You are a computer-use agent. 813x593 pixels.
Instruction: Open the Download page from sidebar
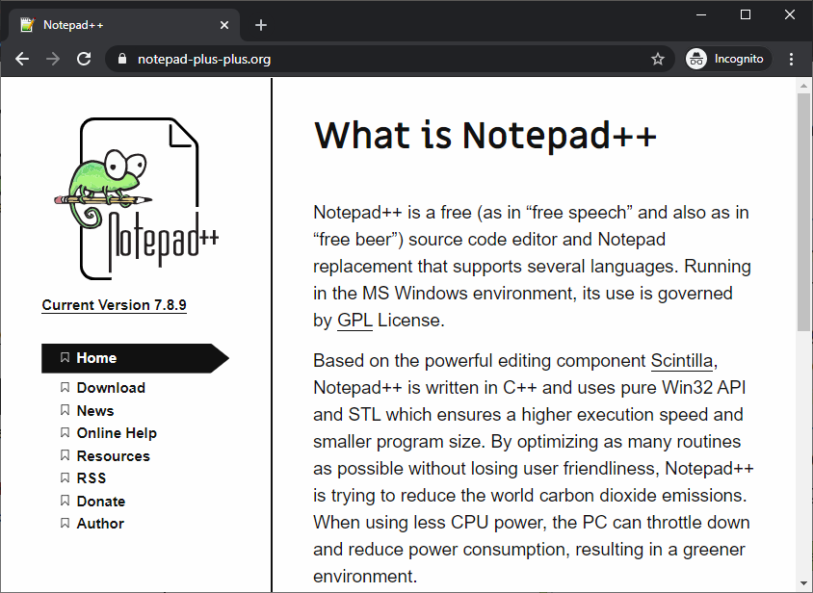[111, 388]
